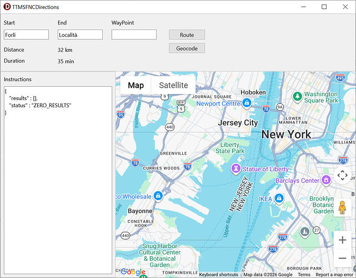Click the Route button
The height and width of the screenshot is (278, 356).
[x=187, y=35]
